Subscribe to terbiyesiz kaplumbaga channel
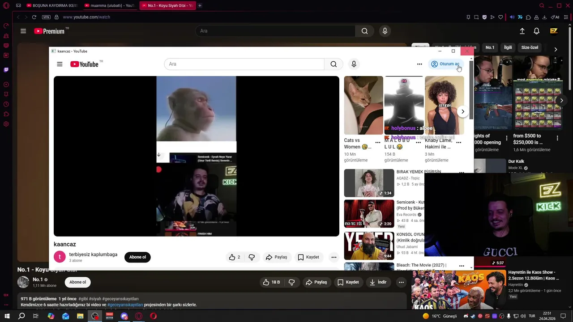Screen dimensions: 573x322 137,257
